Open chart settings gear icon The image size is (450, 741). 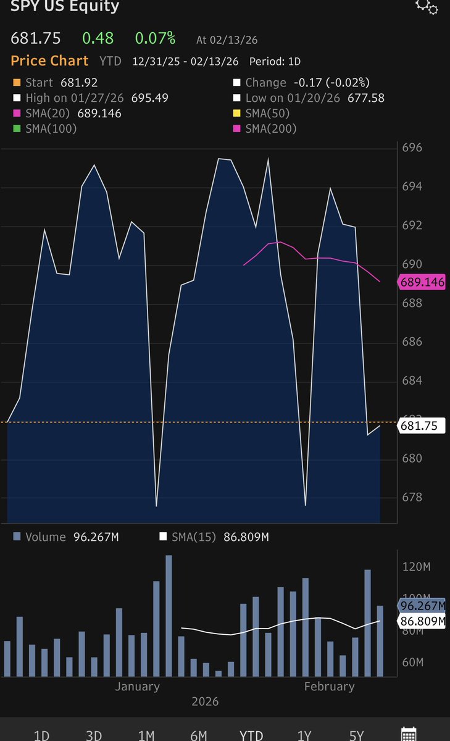pos(427,7)
